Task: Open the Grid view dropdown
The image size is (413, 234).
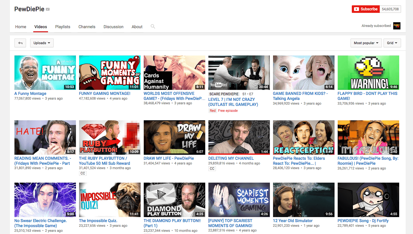Action: pyautogui.click(x=392, y=43)
